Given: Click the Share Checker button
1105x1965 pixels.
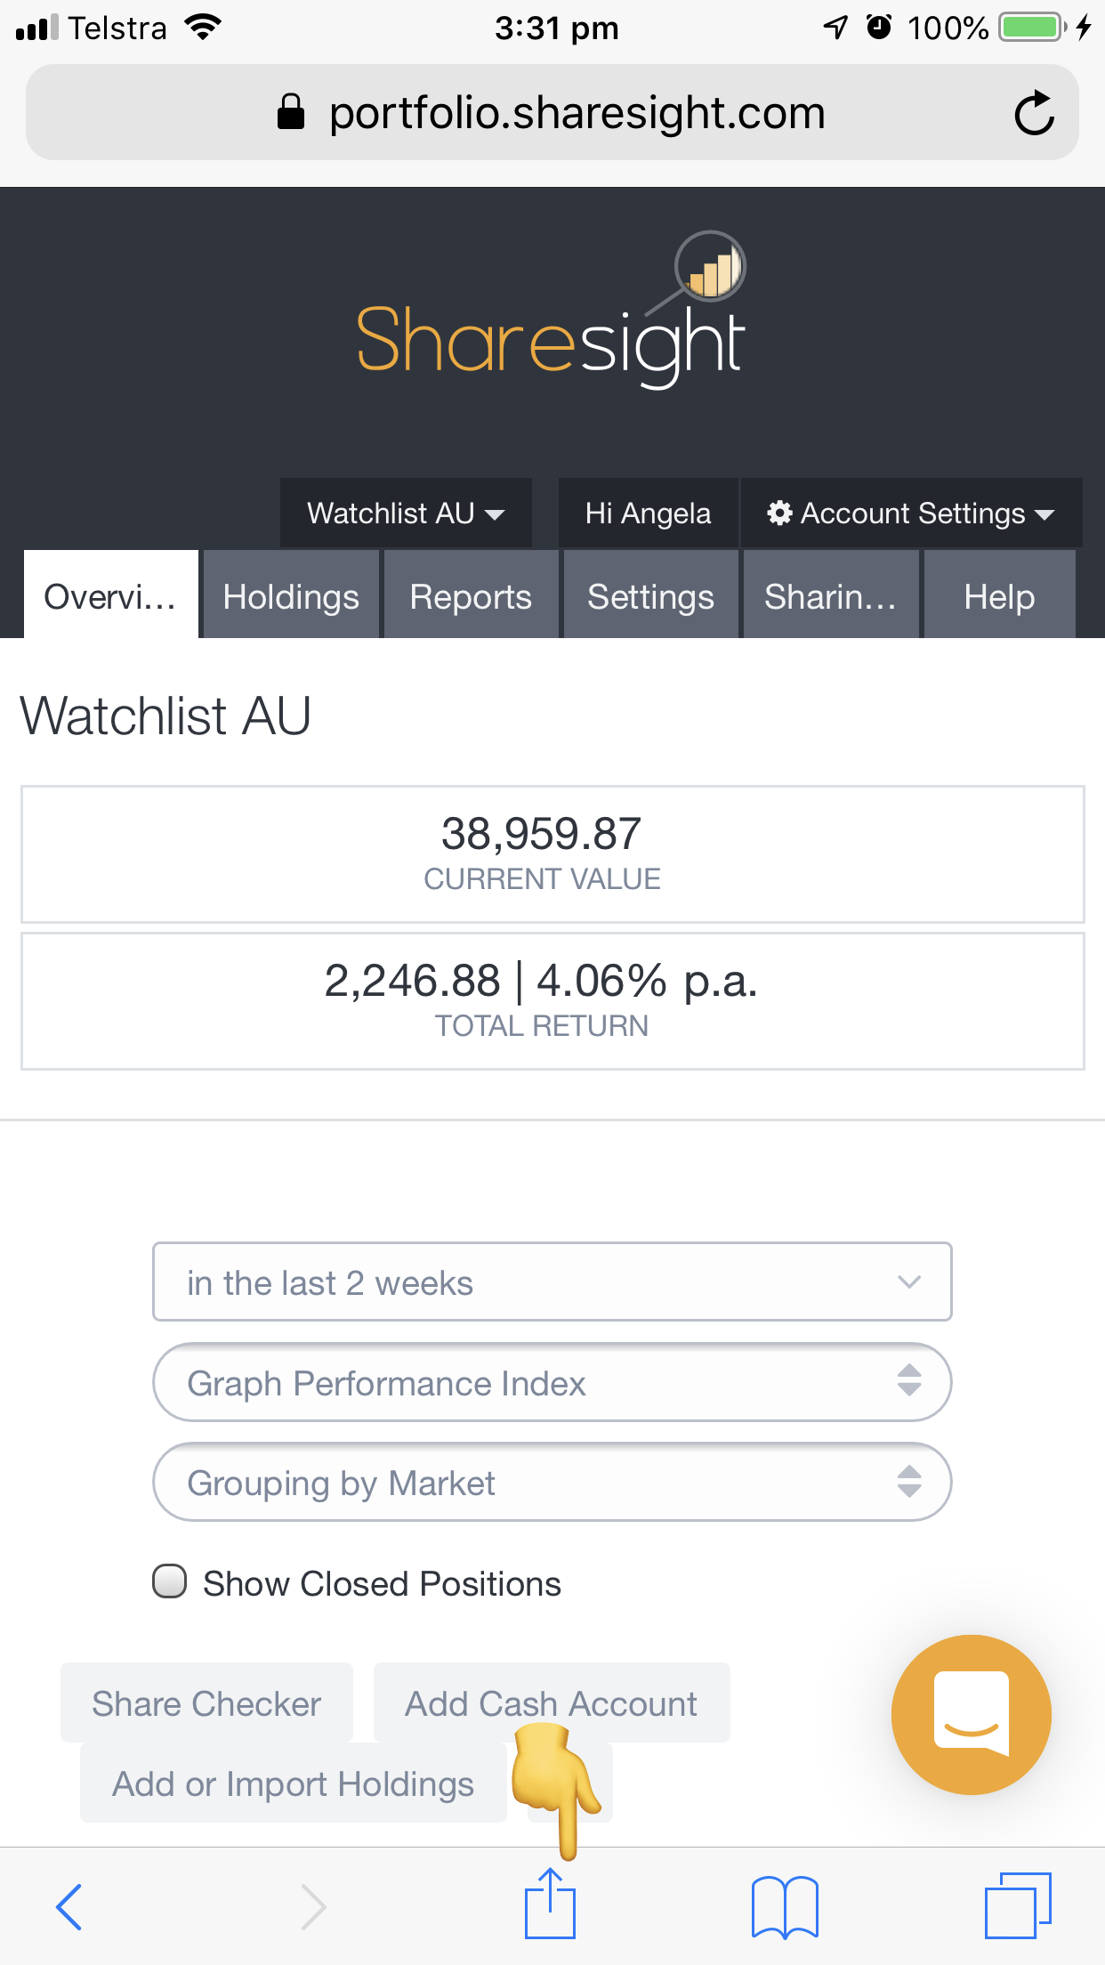Looking at the screenshot, I should [206, 1702].
